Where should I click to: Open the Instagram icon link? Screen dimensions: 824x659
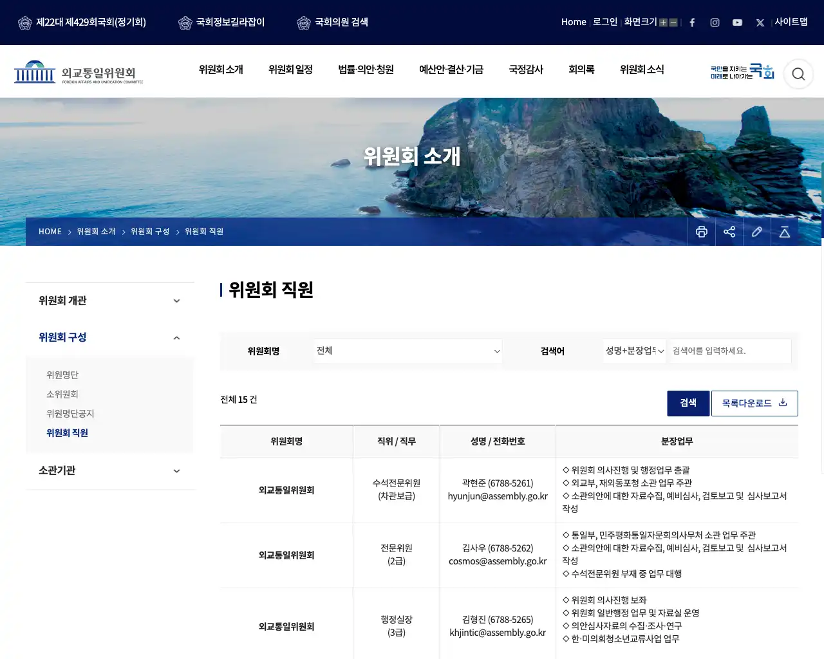pyautogui.click(x=715, y=23)
